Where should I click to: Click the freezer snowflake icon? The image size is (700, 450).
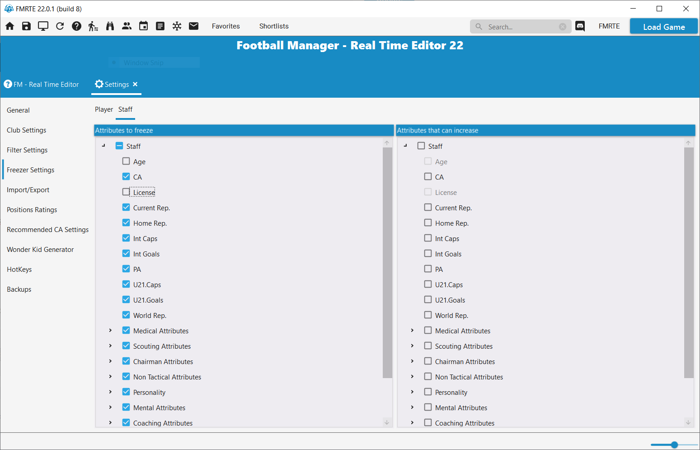pyautogui.click(x=177, y=26)
